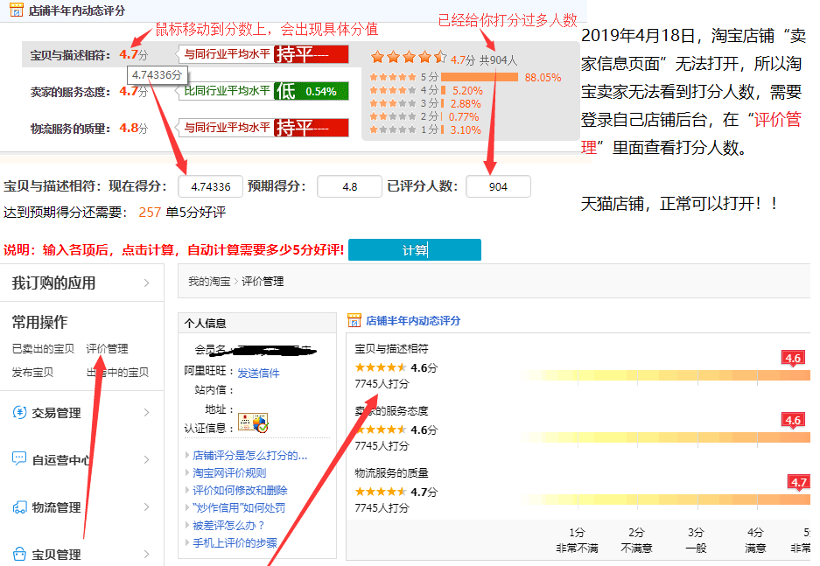Click the 计算 button
This screenshot has width=820, height=566.
click(414, 250)
